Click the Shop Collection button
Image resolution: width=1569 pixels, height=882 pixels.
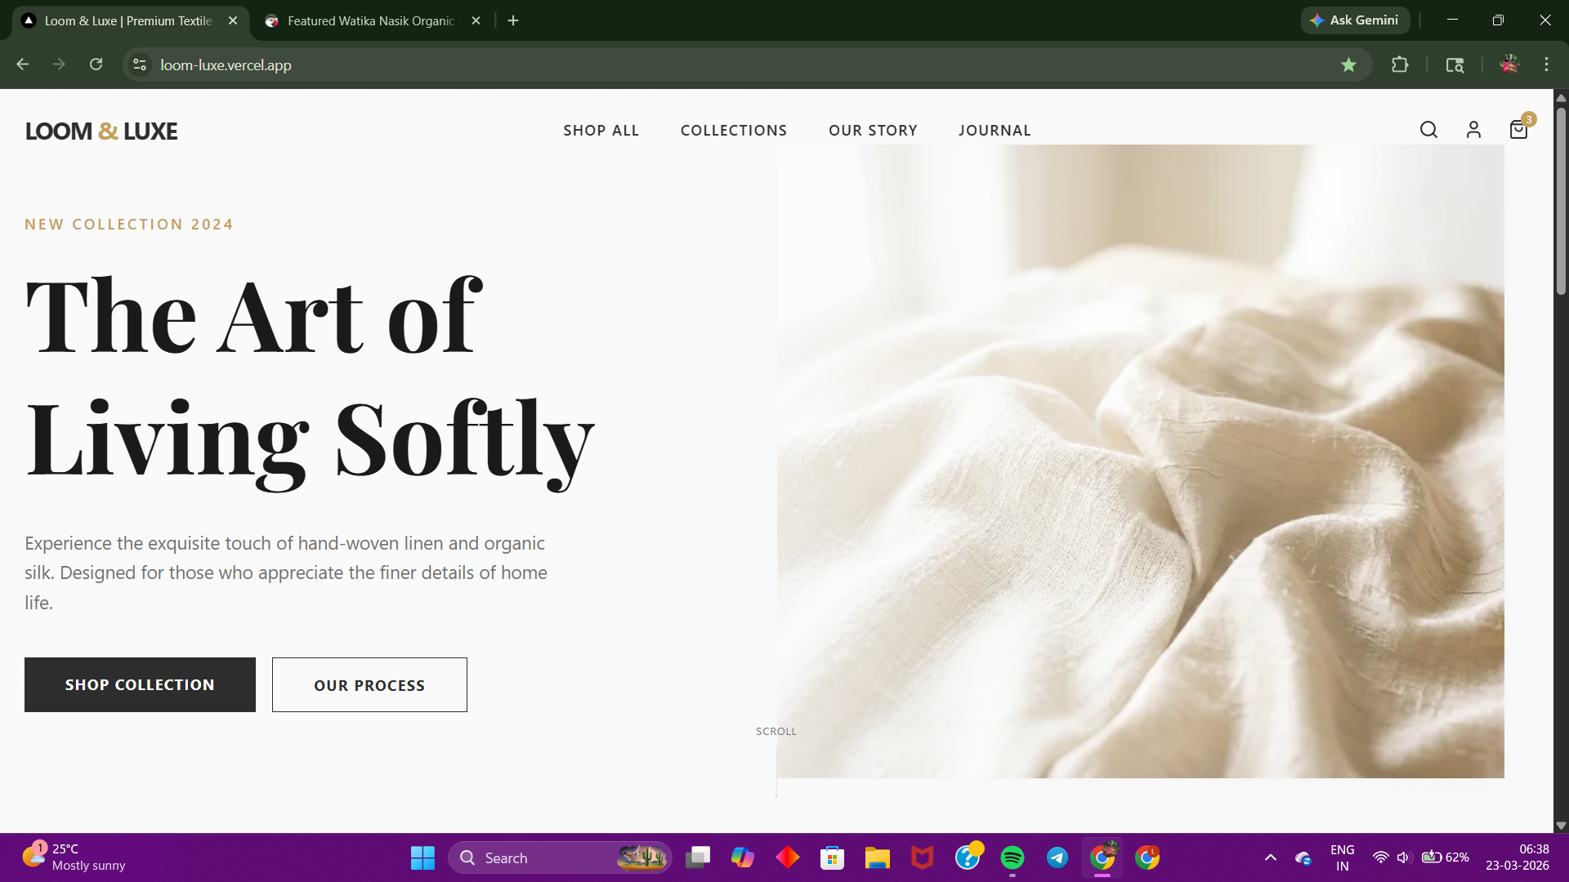(x=140, y=684)
